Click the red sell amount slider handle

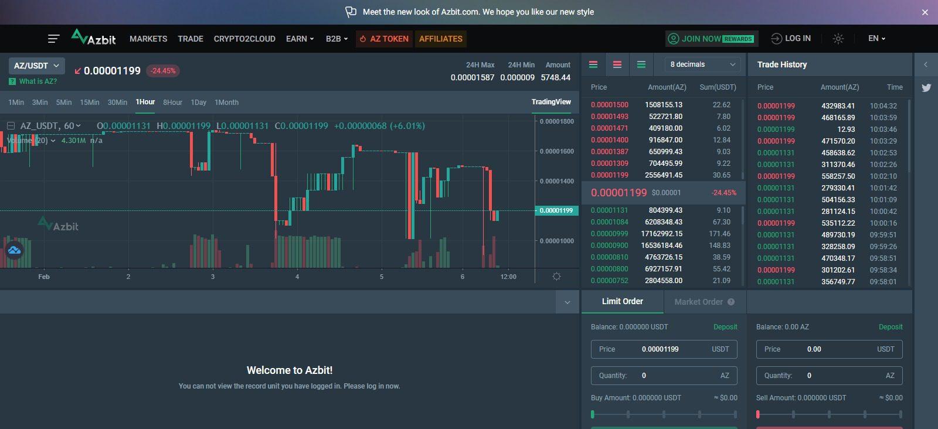(x=758, y=414)
